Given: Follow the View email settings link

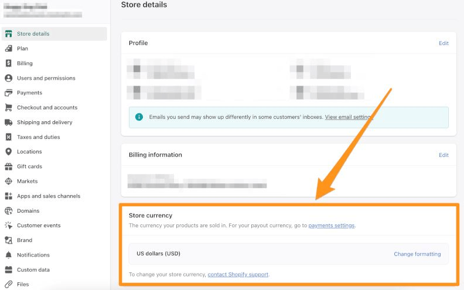Looking at the screenshot, I should coord(348,117).
